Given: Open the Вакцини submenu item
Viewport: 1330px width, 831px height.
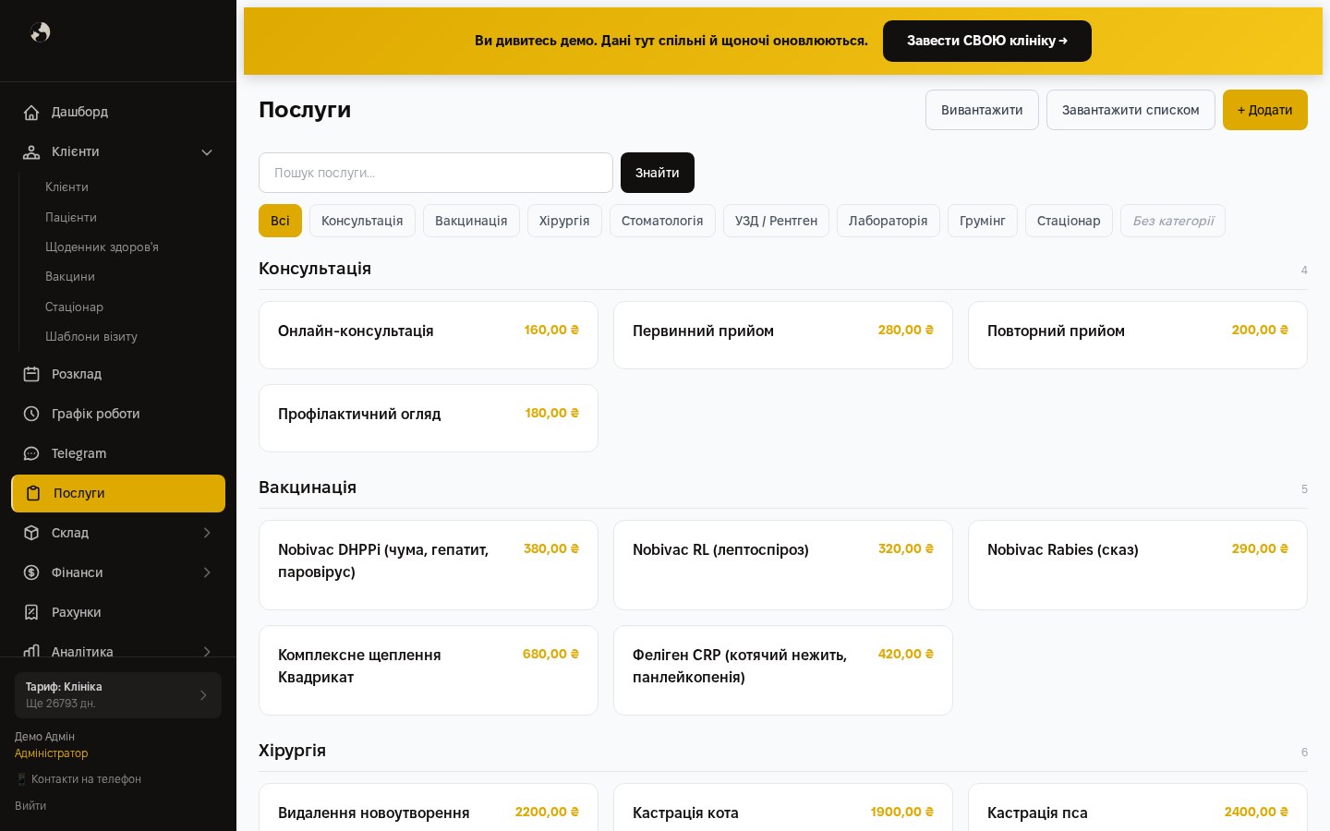Looking at the screenshot, I should pyautogui.click(x=70, y=276).
